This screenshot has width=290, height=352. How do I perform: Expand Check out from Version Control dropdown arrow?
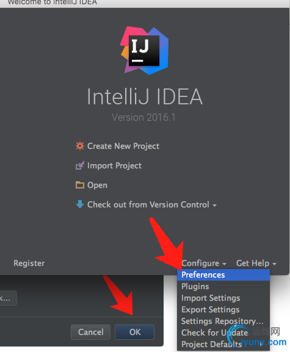point(214,206)
